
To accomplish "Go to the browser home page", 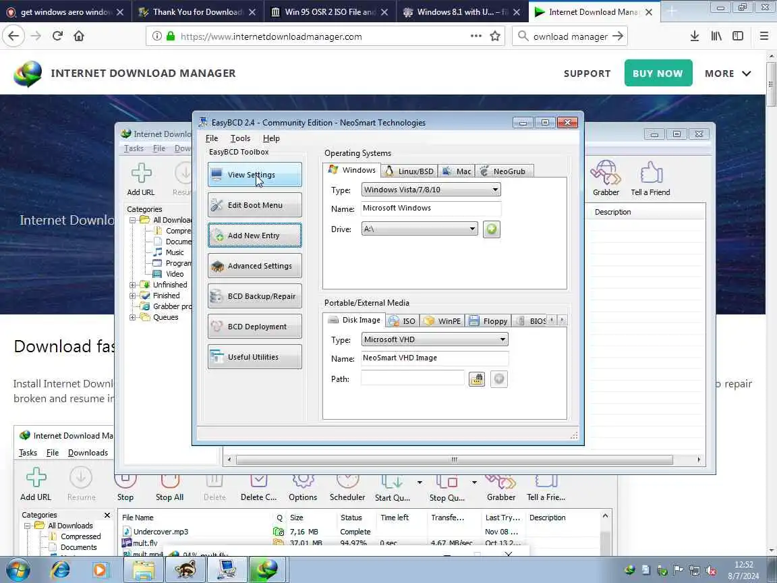I will [79, 36].
